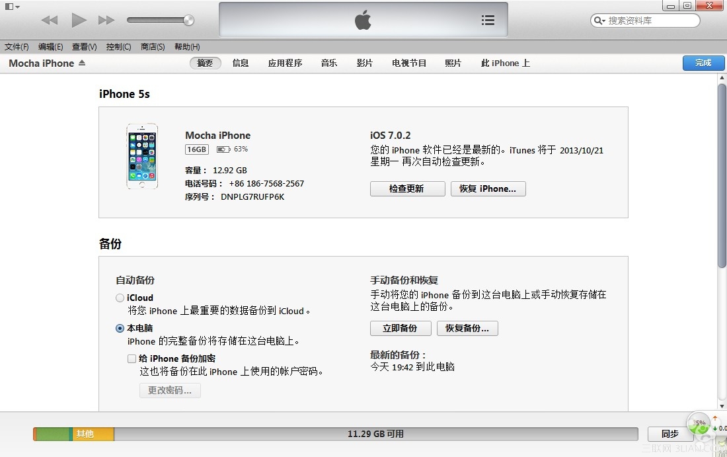Click the yellow 其他 storage segment

[93, 434]
